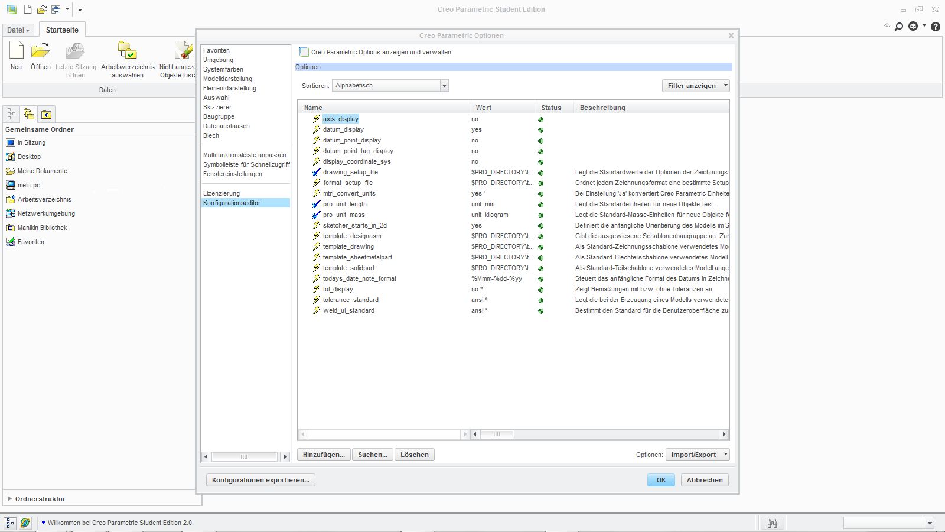The height and width of the screenshot is (532, 945).
Task: Select Konfigurationseditor category
Action: click(245, 203)
